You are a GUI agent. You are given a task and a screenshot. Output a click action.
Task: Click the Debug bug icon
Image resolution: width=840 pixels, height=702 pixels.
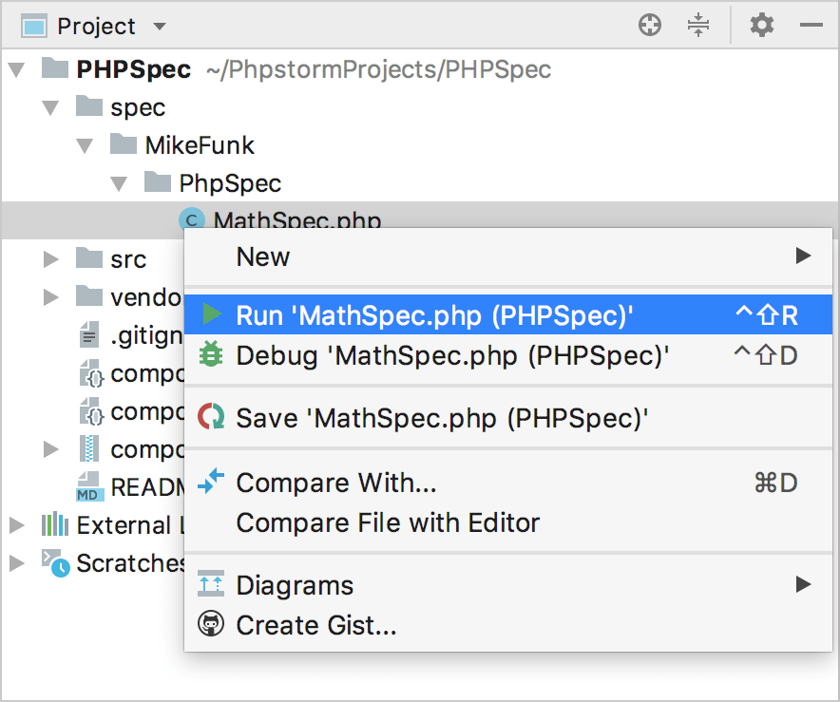point(210,354)
